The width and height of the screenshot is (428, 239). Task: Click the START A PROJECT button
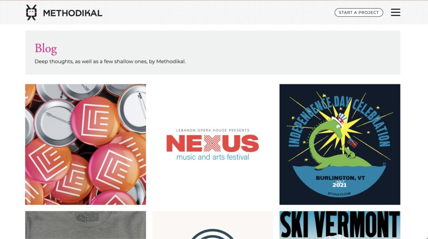pos(359,13)
